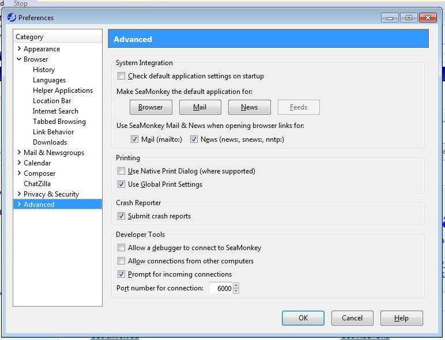Select the Composer category label
This screenshot has height=340, width=445.
tap(39, 173)
